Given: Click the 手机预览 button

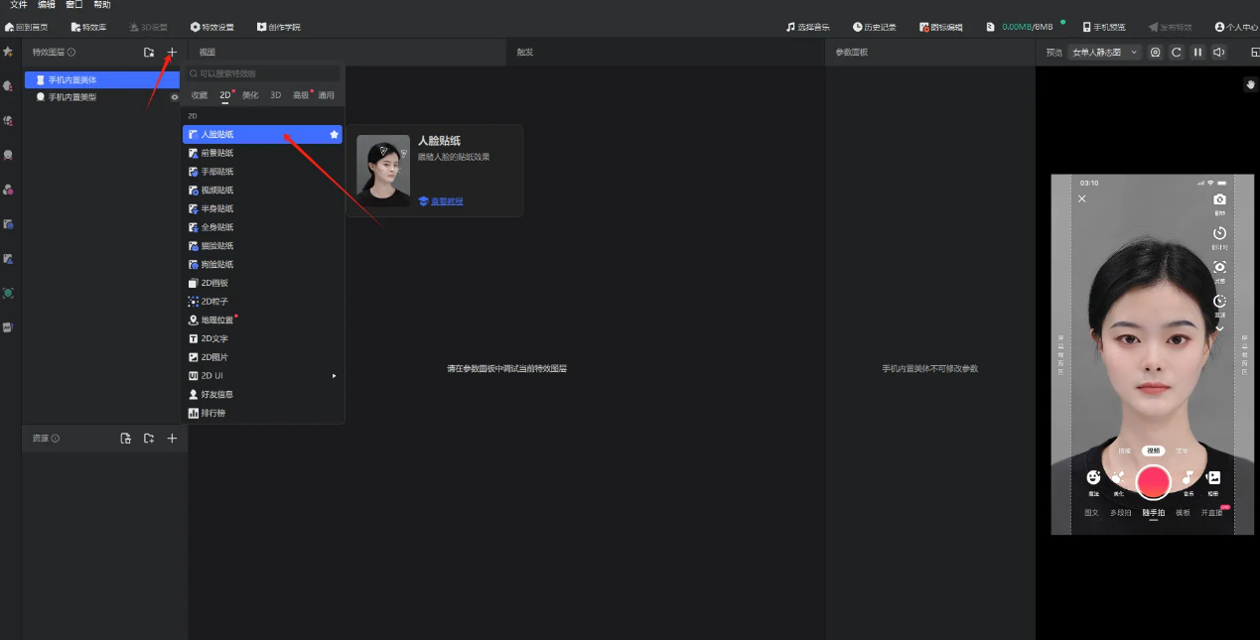Looking at the screenshot, I should (x=1103, y=27).
